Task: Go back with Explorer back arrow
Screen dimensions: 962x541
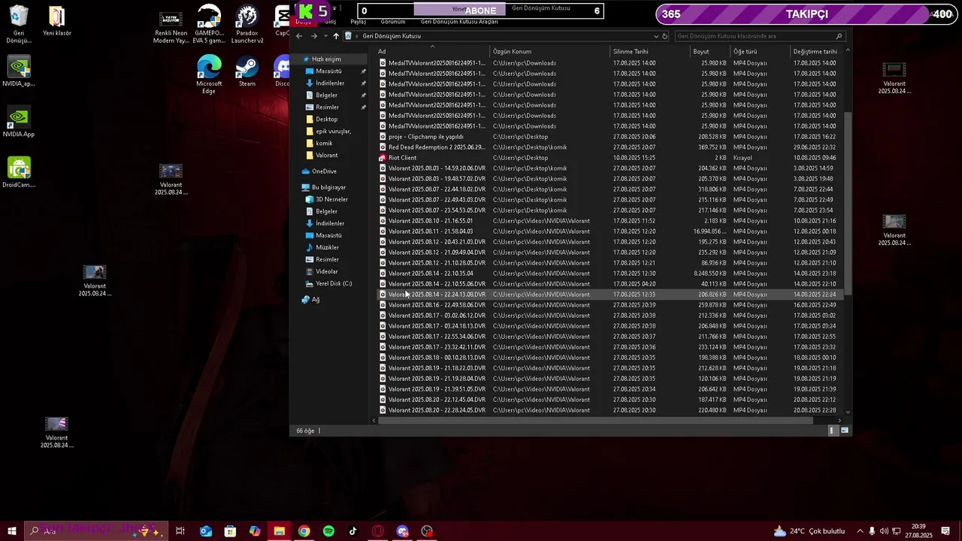Action: click(299, 36)
